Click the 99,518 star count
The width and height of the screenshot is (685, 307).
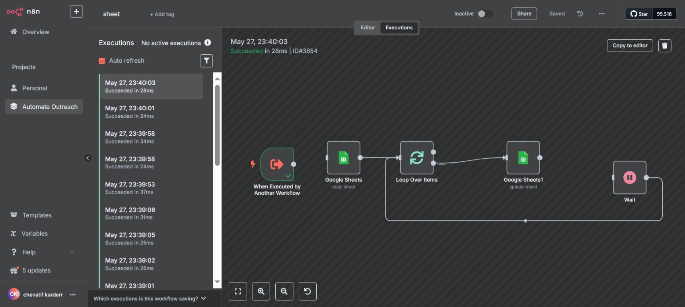click(x=664, y=14)
